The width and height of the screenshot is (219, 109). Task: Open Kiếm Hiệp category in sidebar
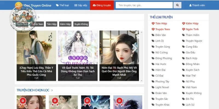click(x=192, y=23)
